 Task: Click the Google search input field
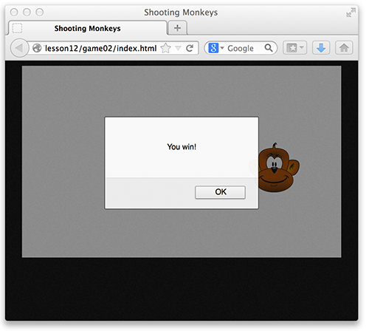pyautogui.click(x=241, y=48)
